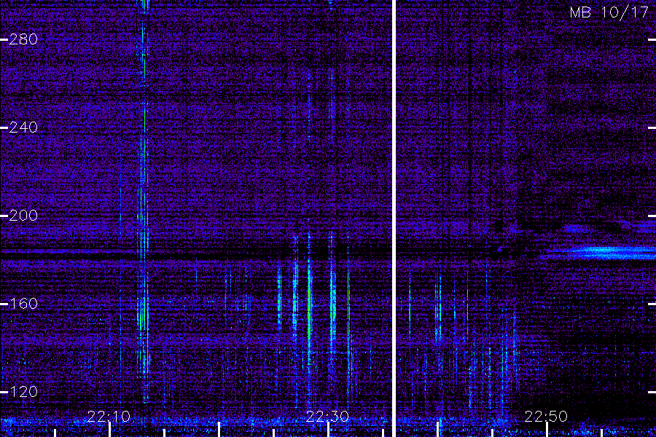Click the 22:30 time label
656x437 pixels.
click(x=327, y=417)
